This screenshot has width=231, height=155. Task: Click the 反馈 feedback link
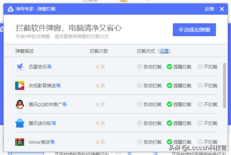click(x=209, y=9)
